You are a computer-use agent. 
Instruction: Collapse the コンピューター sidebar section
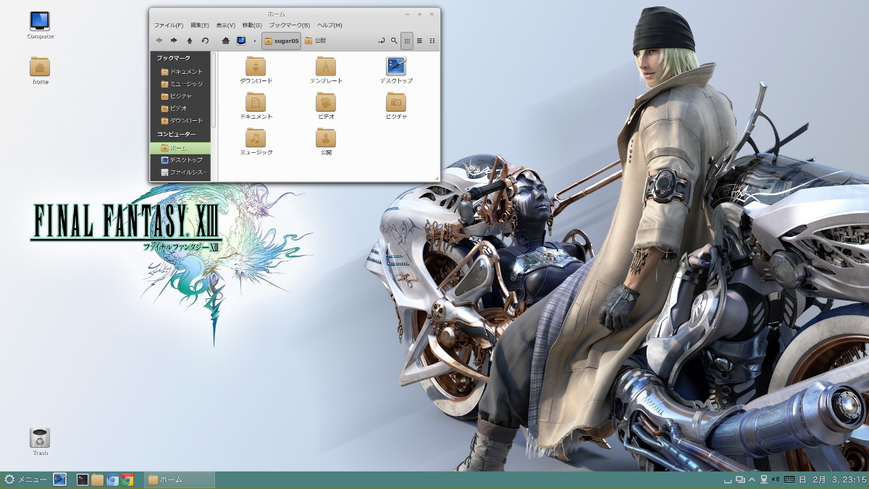tap(177, 135)
